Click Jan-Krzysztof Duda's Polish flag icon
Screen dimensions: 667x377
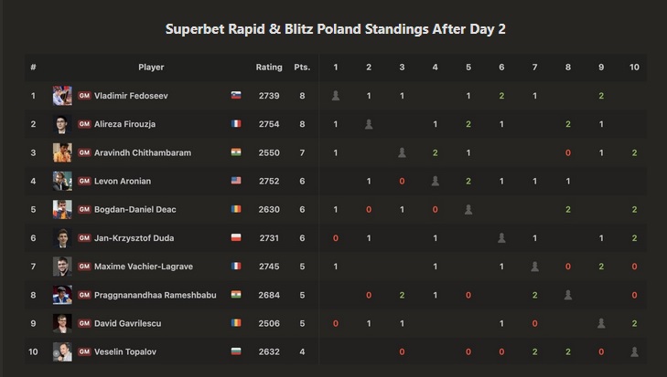pyautogui.click(x=236, y=237)
